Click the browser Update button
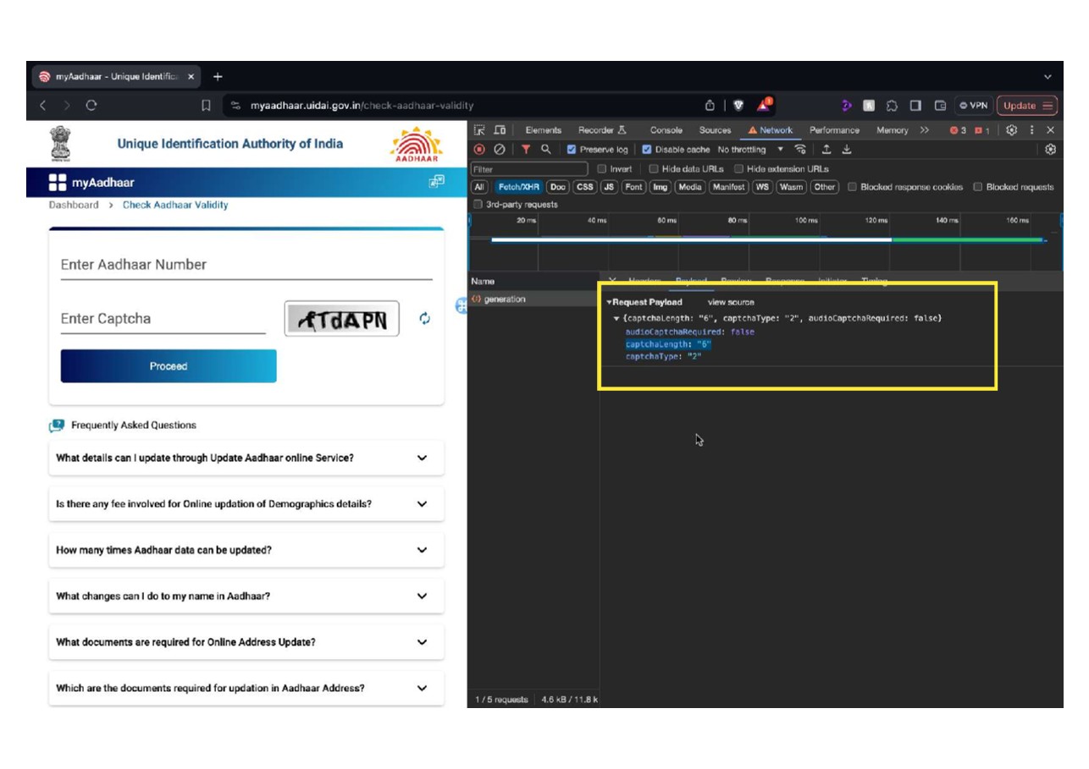This screenshot has width=1089, height=769. pyautogui.click(x=1027, y=106)
